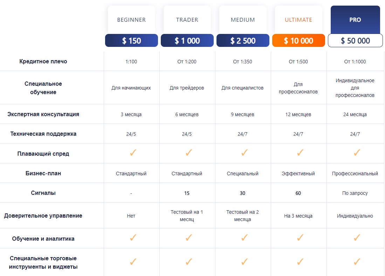Click the Обучение и аналитика checkmark under TRADER
Screen dimensions: 385x276
189,238
